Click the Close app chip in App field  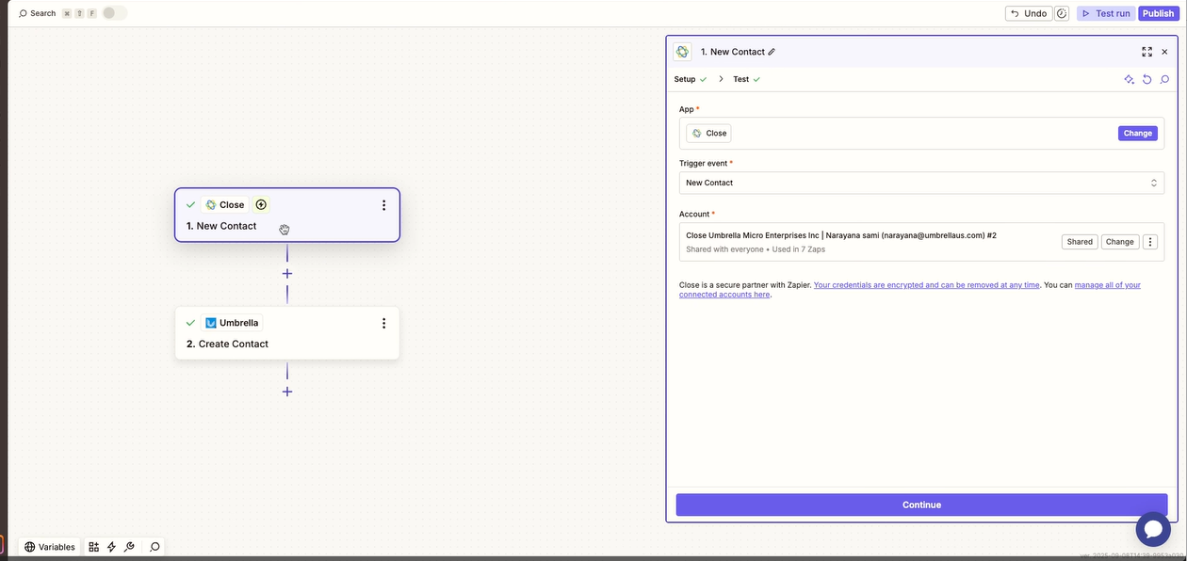pyautogui.click(x=708, y=133)
